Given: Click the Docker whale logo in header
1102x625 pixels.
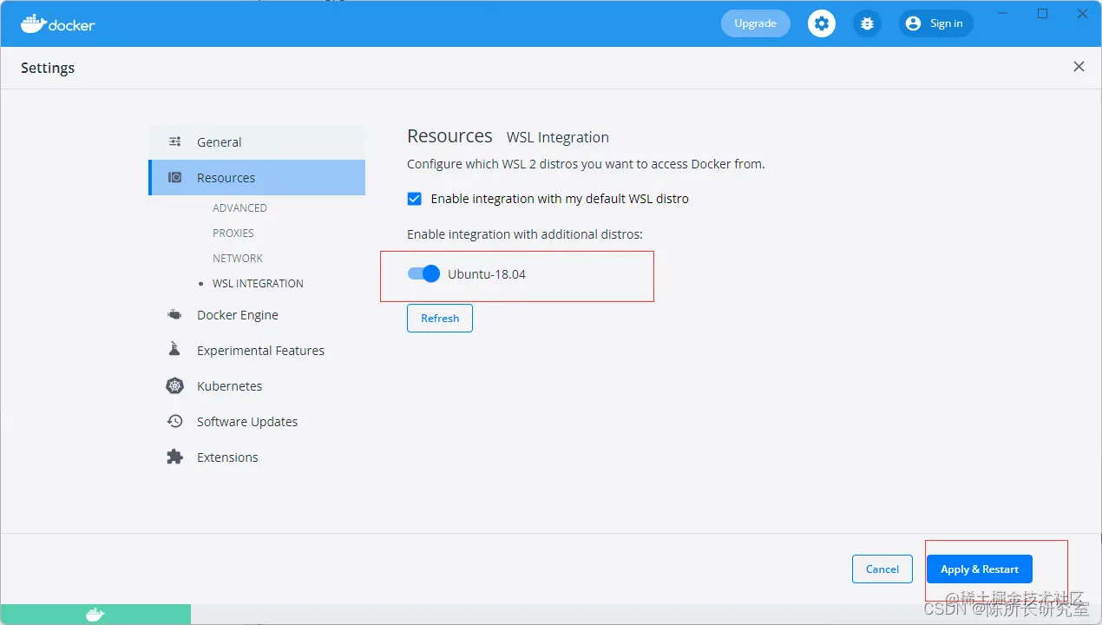Looking at the screenshot, I should [x=33, y=23].
